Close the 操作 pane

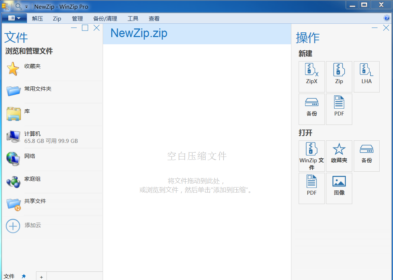pyautogui.click(x=386, y=28)
